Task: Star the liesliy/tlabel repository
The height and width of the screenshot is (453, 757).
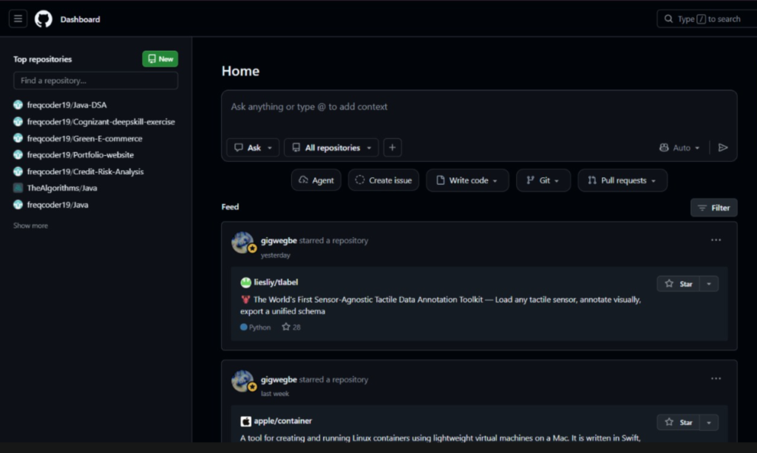Action: click(679, 284)
